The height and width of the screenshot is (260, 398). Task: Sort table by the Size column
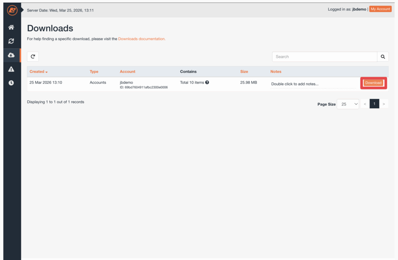(244, 72)
